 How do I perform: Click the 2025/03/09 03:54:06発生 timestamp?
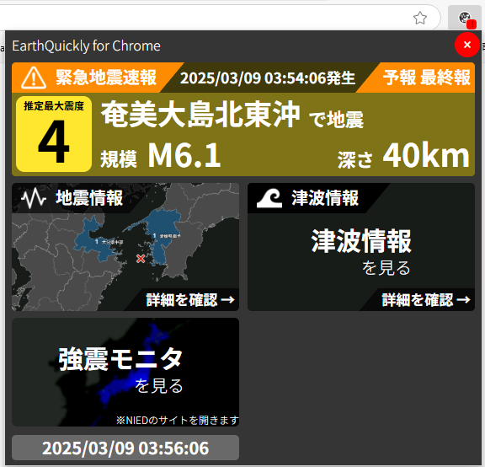click(x=268, y=78)
